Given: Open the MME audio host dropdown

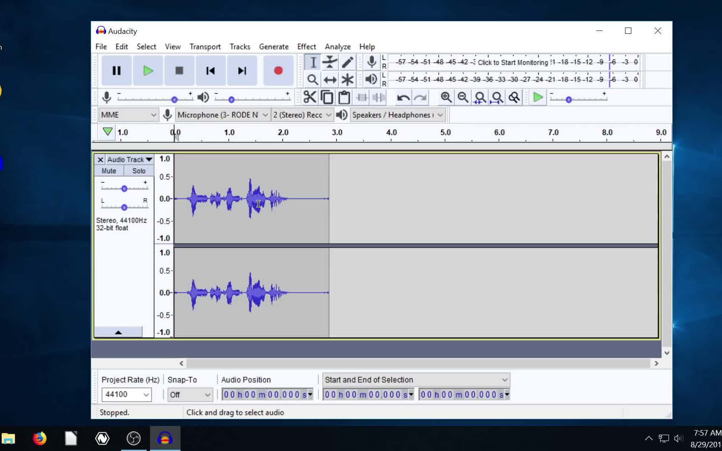Looking at the screenshot, I should pos(128,115).
